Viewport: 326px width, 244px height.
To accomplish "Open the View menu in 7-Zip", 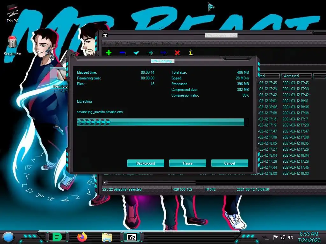I will [131, 44].
